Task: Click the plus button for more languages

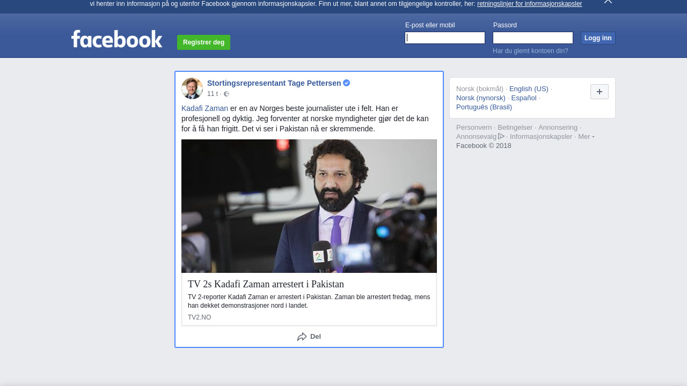Action: tap(600, 92)
